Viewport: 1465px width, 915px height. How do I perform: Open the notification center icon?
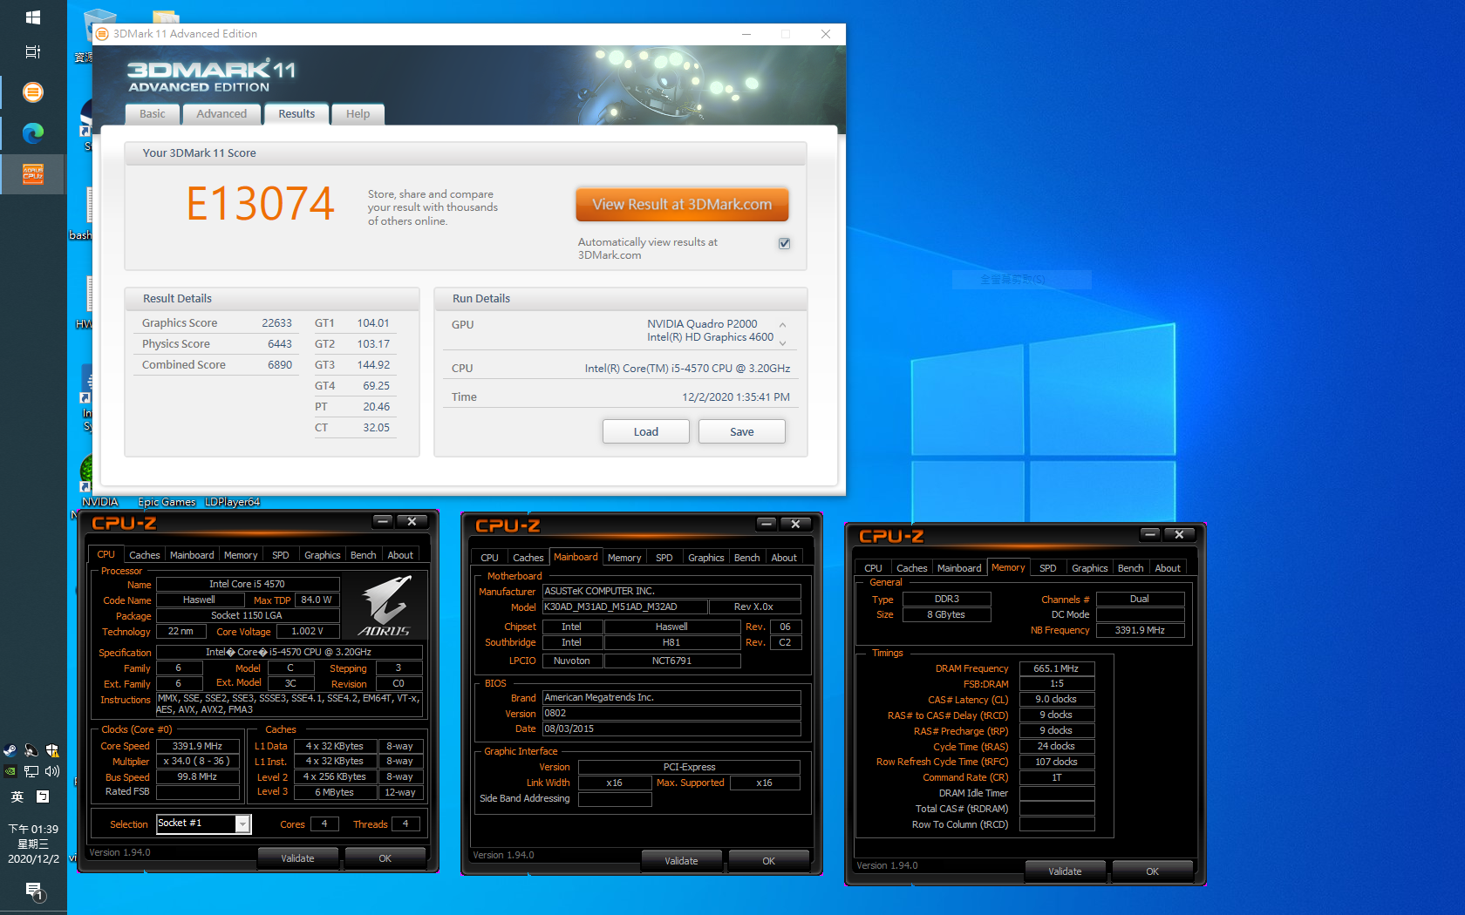point(33,891)
